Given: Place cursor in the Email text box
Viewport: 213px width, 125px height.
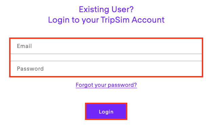Looking at the screenshot, I should (x=106, y=46).
